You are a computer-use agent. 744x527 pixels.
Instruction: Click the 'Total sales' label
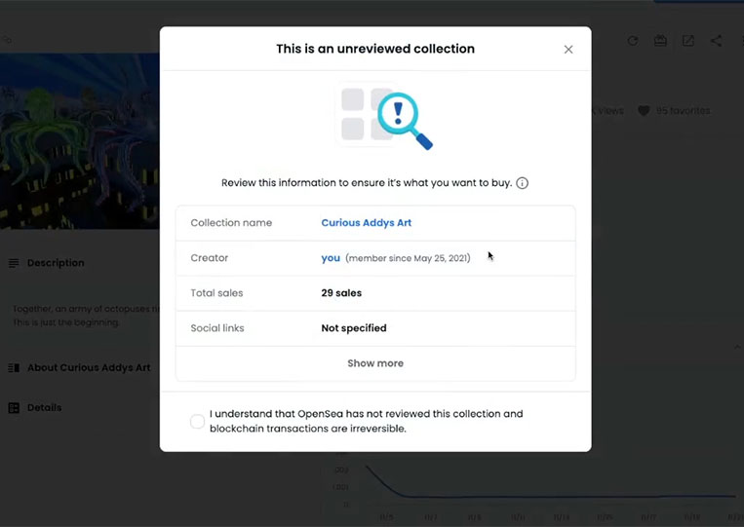216,293
